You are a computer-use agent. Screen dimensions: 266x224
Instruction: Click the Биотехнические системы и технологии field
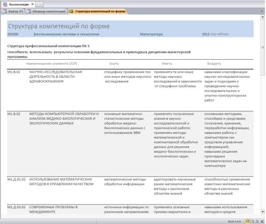click(66, 34)
